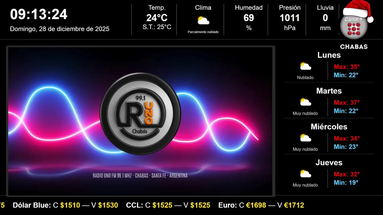Click Muy nublado label under Martes

tap(305, 113)
